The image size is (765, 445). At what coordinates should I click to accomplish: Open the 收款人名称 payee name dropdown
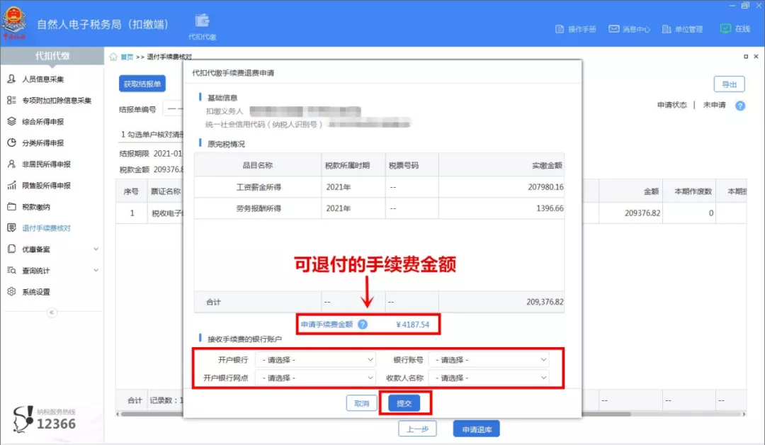pos(489,376)
